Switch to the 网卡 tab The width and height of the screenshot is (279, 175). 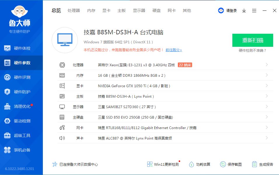(x=172, y=11)
